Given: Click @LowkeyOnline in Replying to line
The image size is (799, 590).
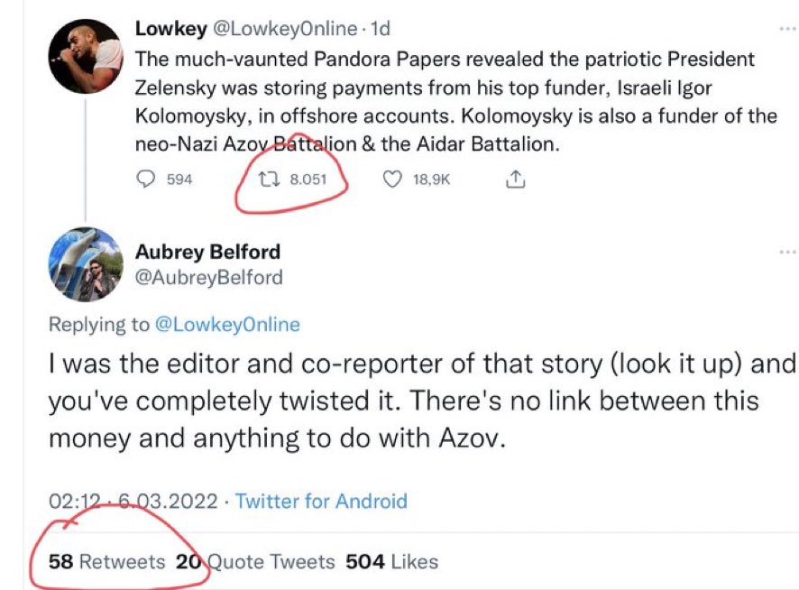Looking at the screenshot, I should tap(228, 325).
